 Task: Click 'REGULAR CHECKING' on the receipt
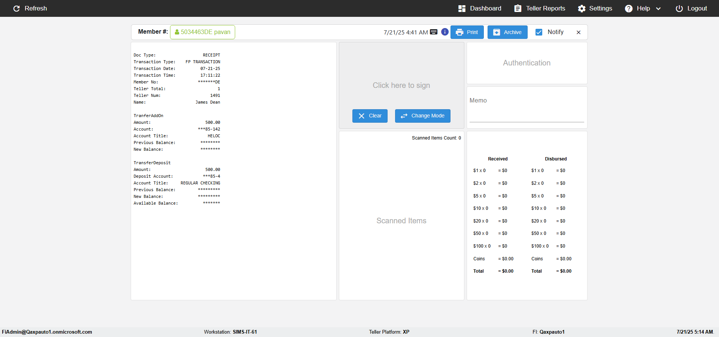[200, 183]
